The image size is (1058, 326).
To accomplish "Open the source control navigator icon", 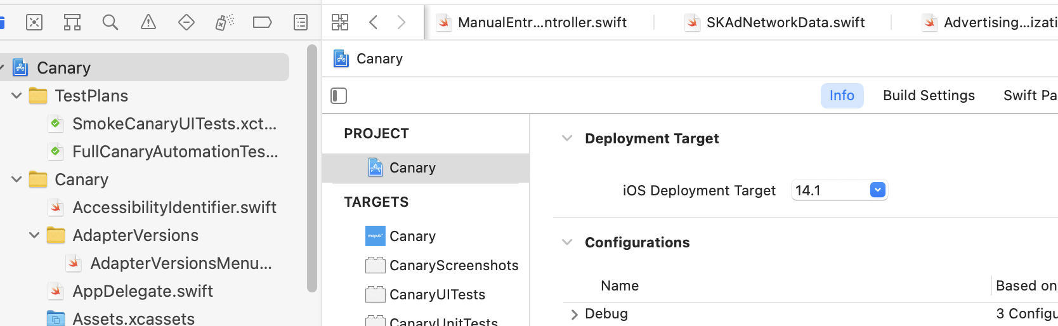I will 34,23.
